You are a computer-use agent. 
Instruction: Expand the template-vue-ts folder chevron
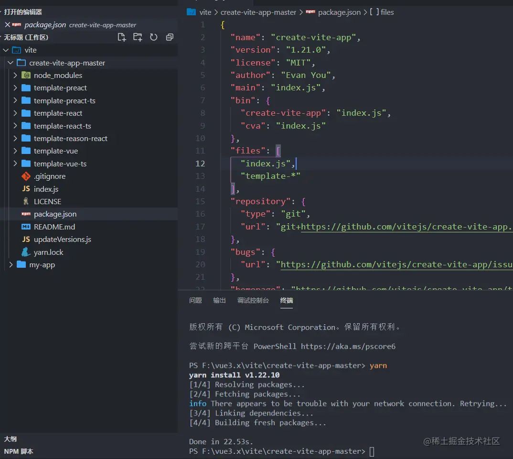coord(15,164)
